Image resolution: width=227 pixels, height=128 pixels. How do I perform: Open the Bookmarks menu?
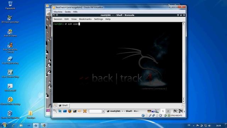pyautogui.click(x=85, y=19)
